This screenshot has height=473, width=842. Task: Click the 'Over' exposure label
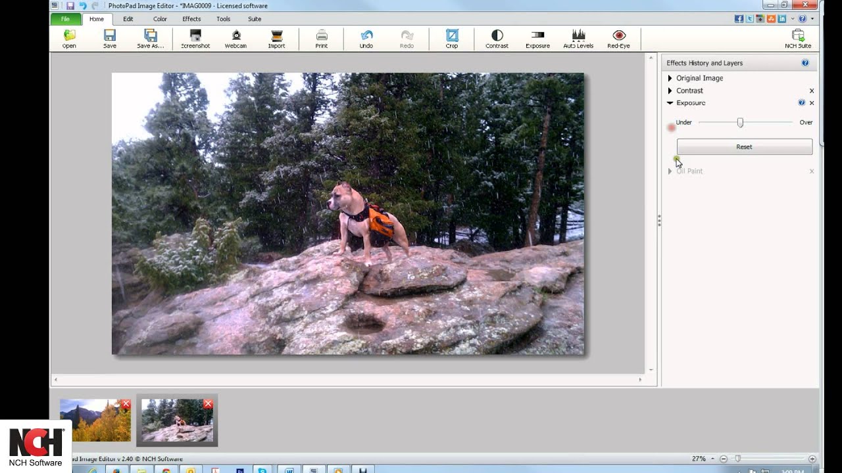(806, 123)
